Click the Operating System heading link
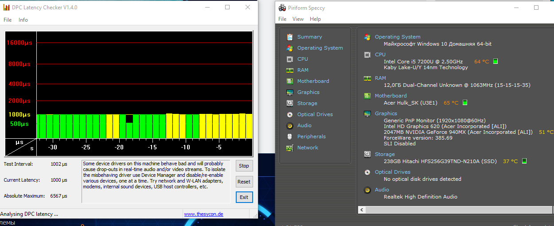The image size is (554, 226). [397, 37]
